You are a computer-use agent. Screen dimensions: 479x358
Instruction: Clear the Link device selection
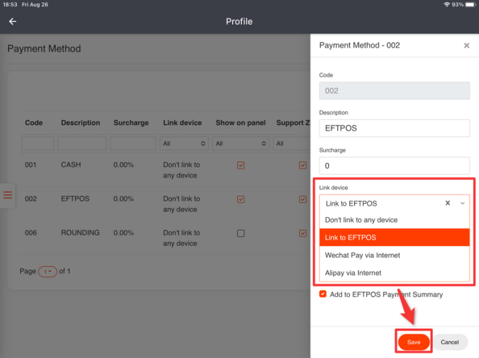[x=447, y=203]
